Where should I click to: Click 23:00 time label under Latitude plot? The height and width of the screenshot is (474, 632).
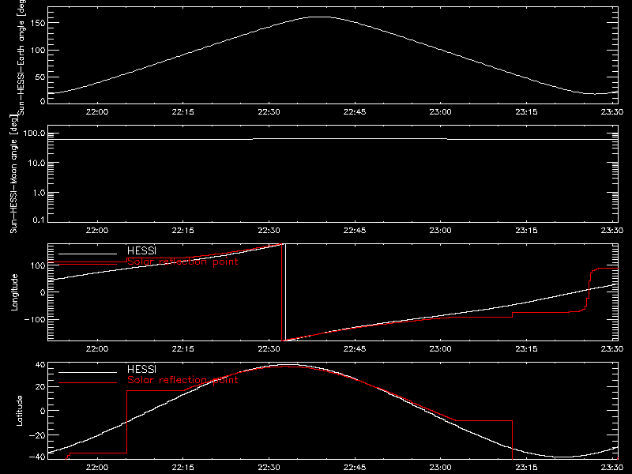pos(441,468)
